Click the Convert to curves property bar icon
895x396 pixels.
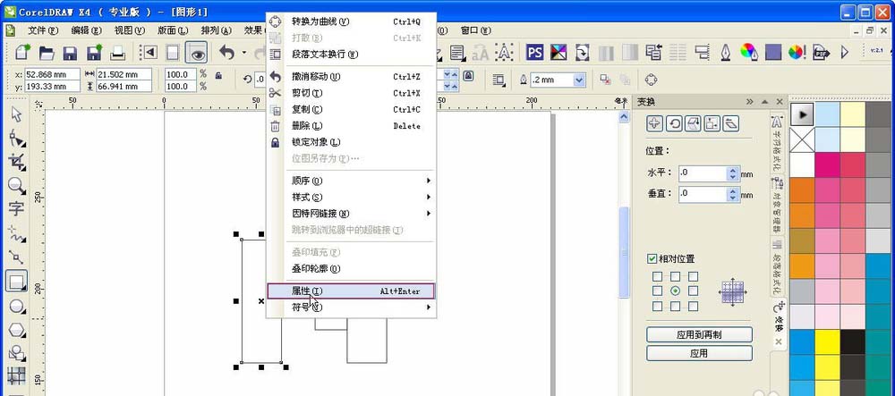pyautogui.click(x=651, y=80)
